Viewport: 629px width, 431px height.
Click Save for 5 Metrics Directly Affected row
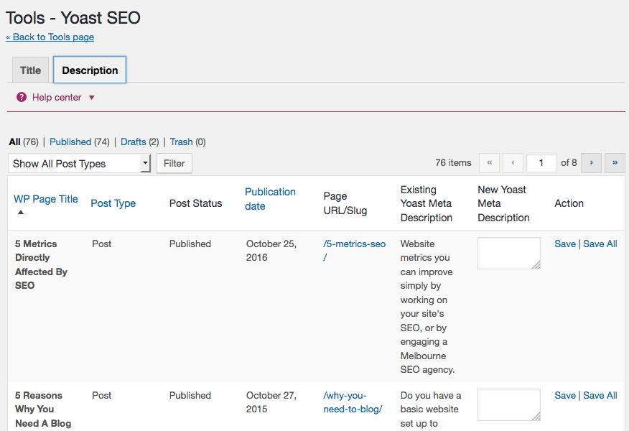click(565, 244)
